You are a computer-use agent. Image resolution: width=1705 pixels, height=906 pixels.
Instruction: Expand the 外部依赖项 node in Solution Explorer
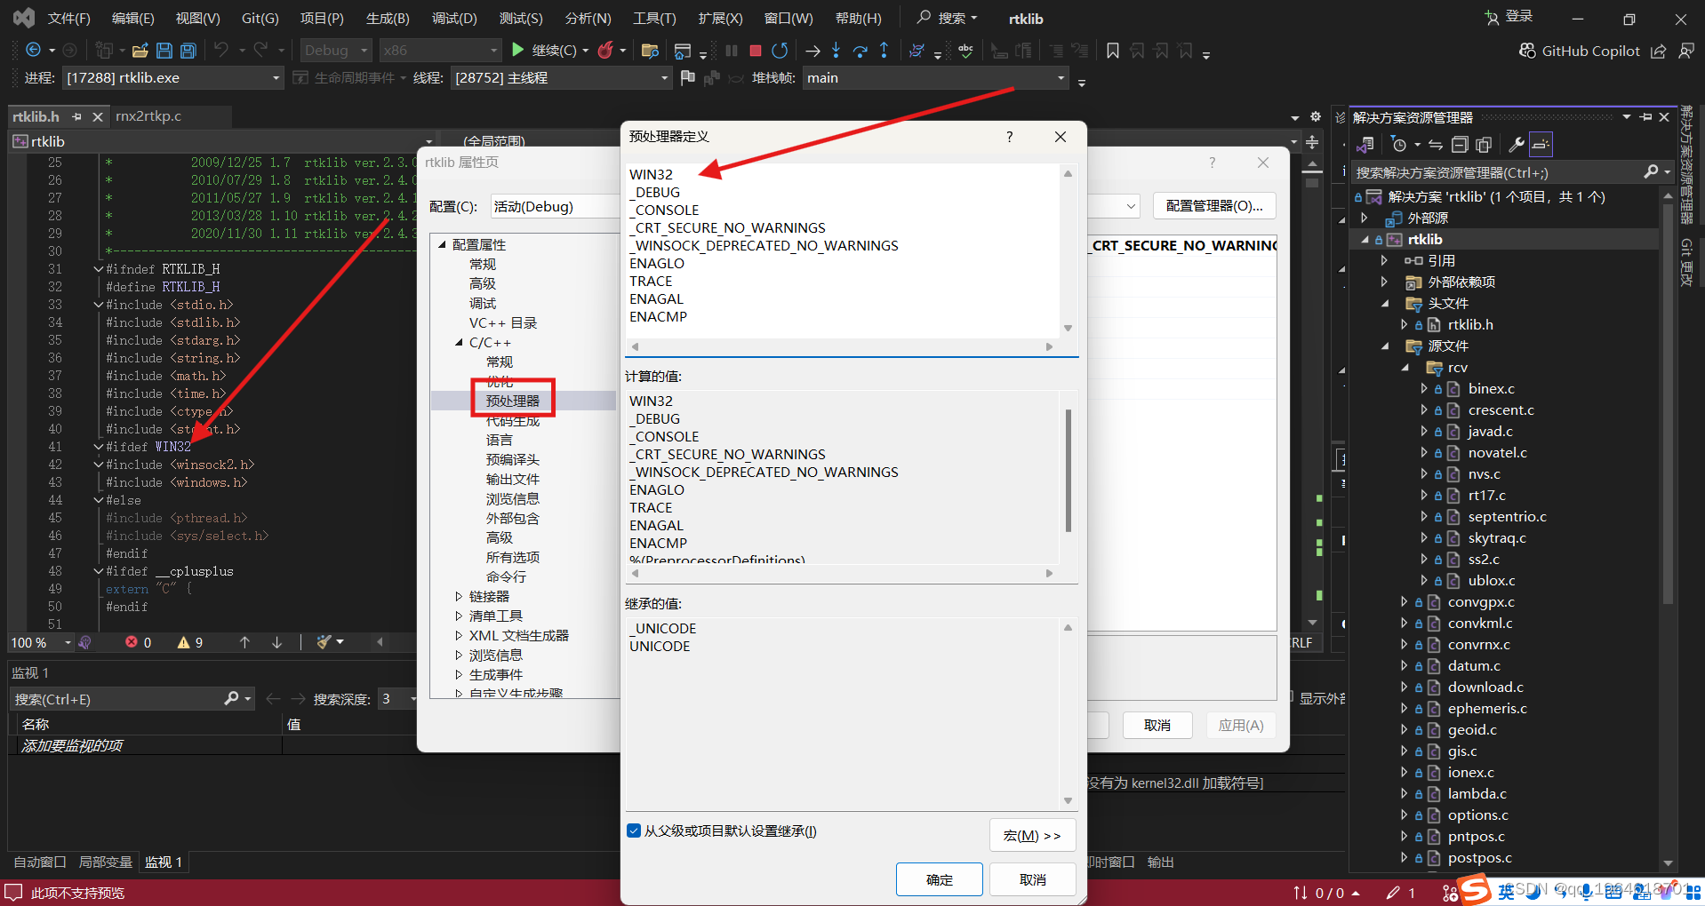point(1384,282)
